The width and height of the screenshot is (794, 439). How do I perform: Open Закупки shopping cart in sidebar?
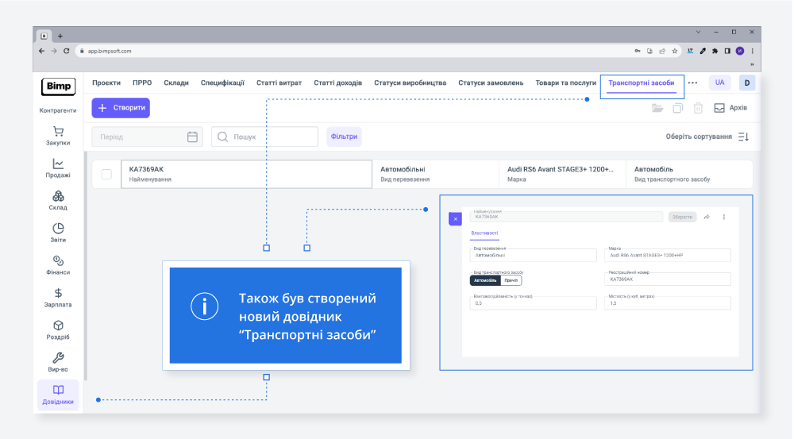tap(58, 136)
